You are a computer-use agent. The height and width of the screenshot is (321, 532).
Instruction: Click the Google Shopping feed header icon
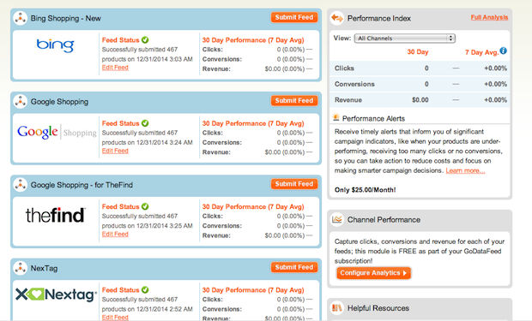point(21,101)
